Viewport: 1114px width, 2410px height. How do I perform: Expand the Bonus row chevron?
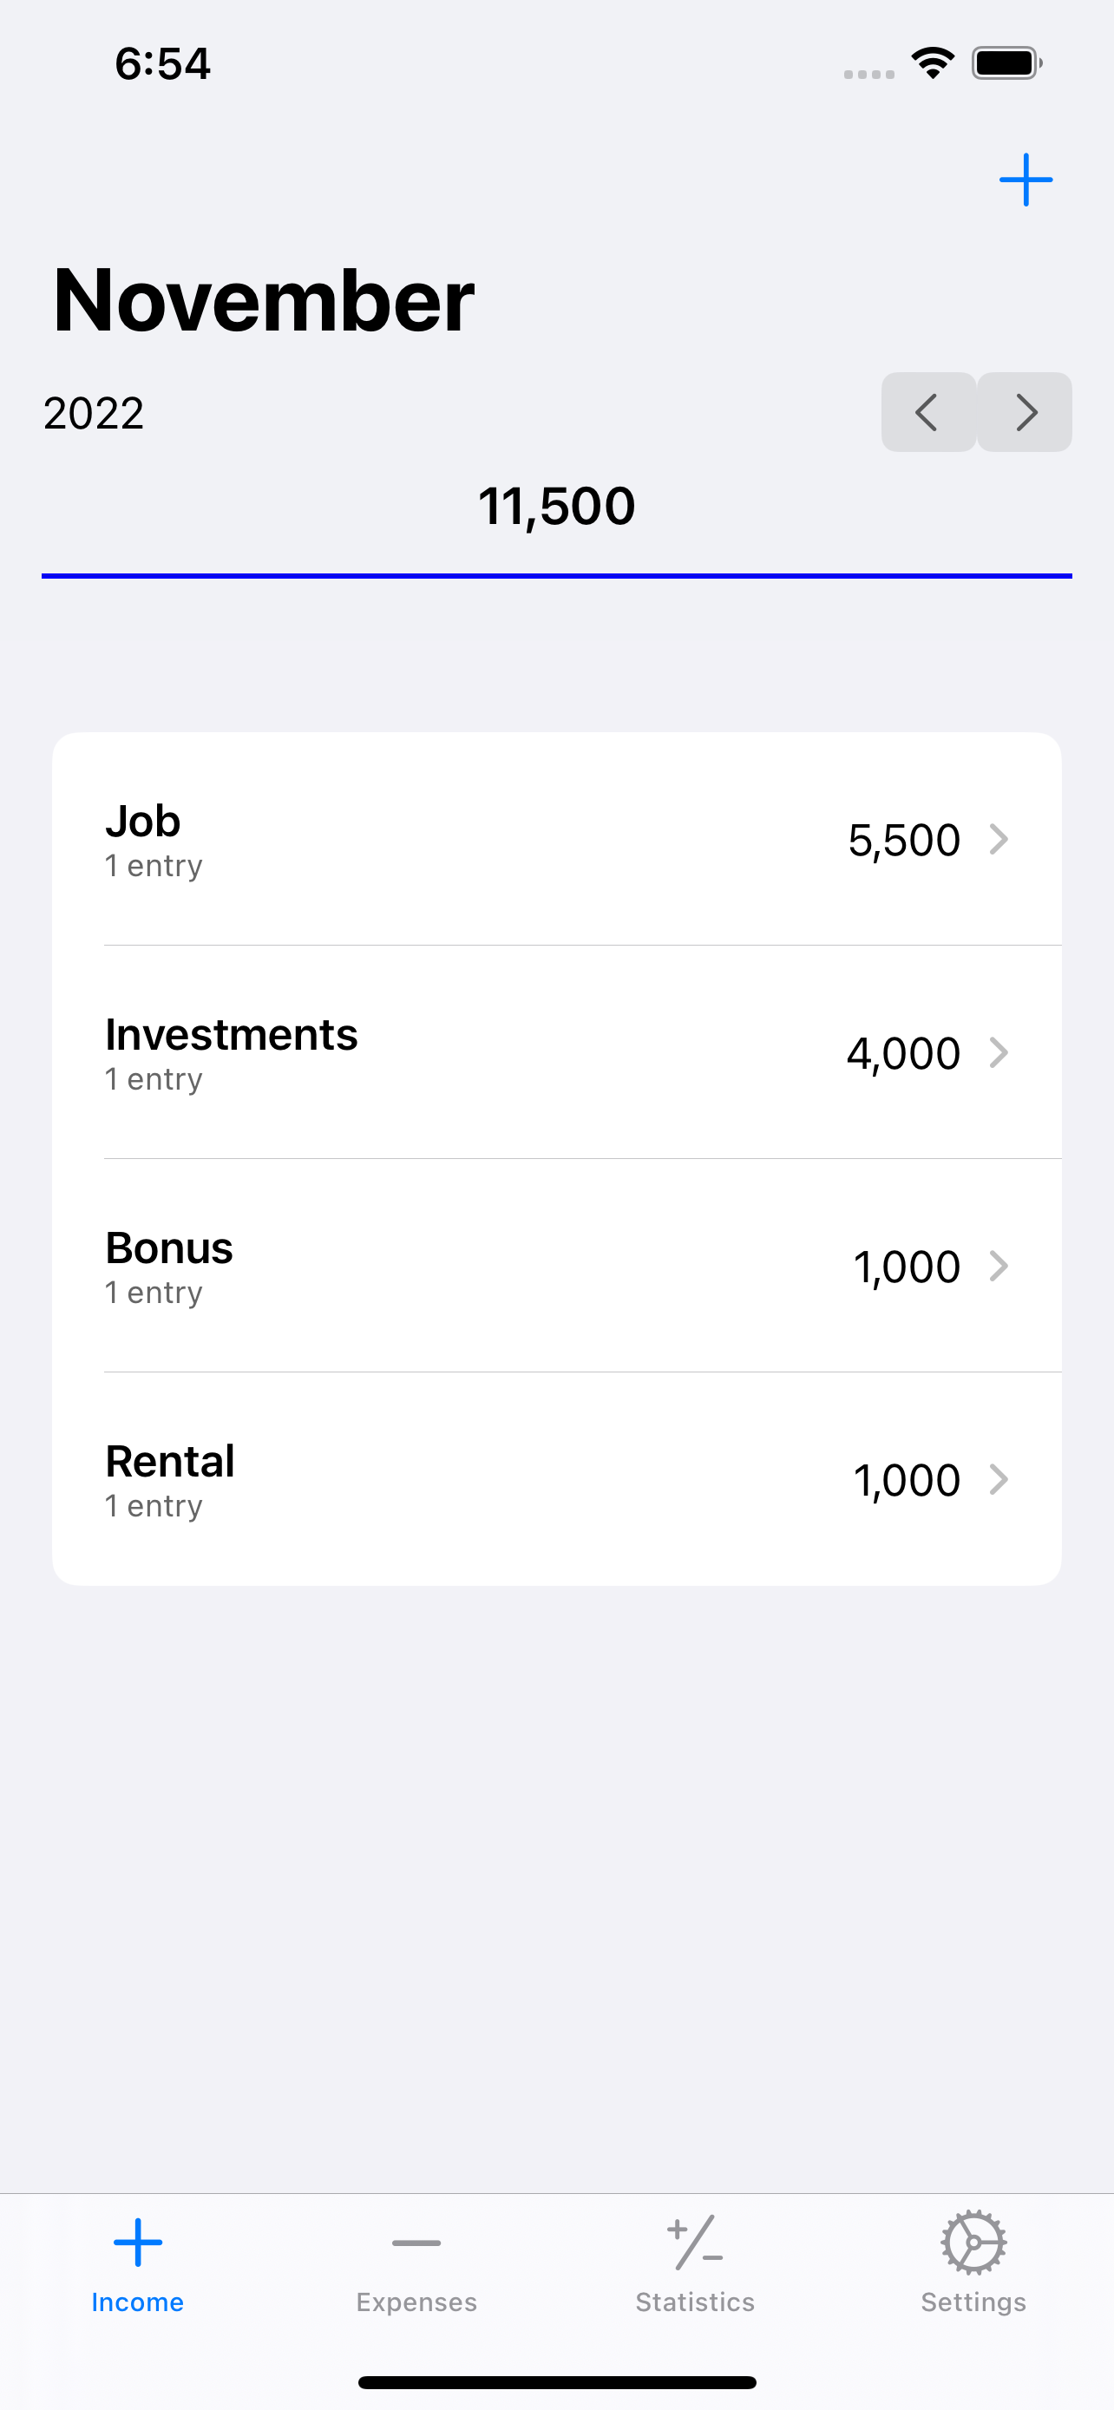tap(999, 1266)
